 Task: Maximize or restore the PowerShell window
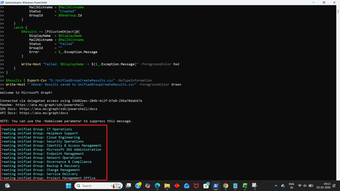click(x=324, y=2)
